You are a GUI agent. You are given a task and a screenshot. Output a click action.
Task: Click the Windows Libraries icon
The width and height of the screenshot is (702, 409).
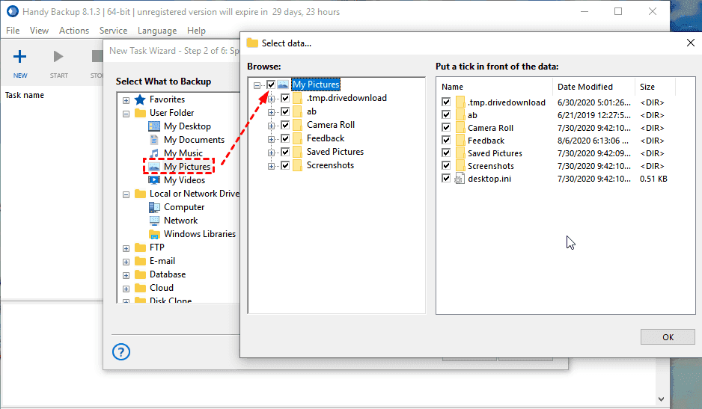pyautogui.click(x=154, y=234)
